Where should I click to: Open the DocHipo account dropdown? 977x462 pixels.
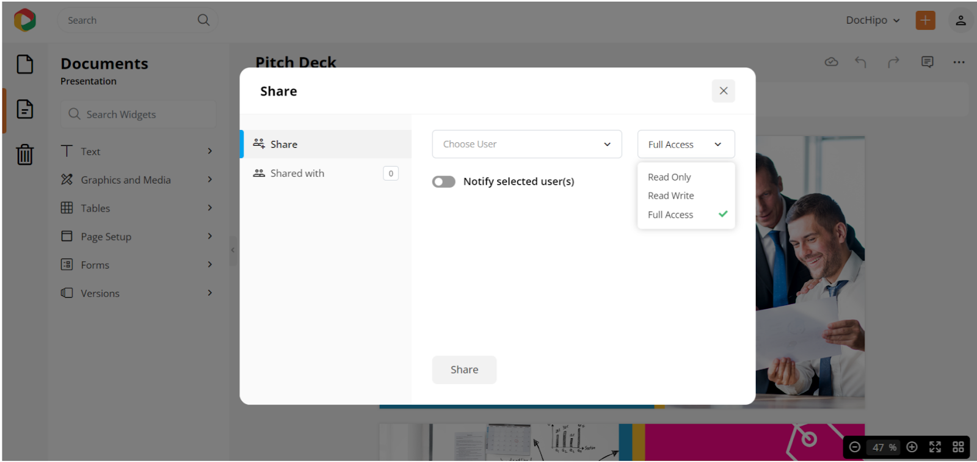pos(873,20)
